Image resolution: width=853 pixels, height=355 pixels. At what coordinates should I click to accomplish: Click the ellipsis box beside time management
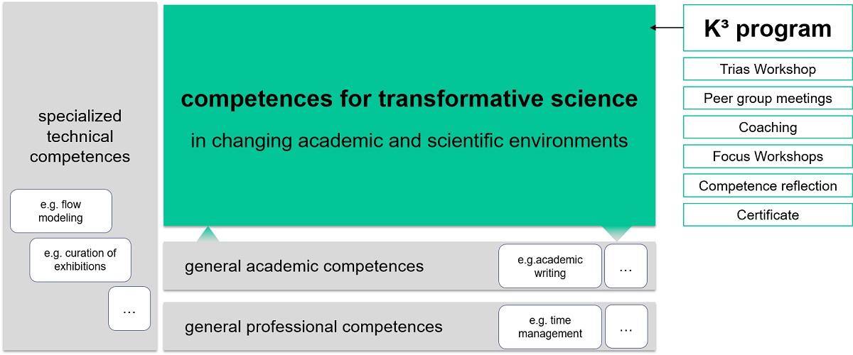click(626, 327)
